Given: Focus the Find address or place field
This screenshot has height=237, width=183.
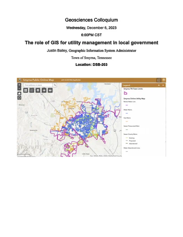Looking at the screenshot, I should click(38, 85).
